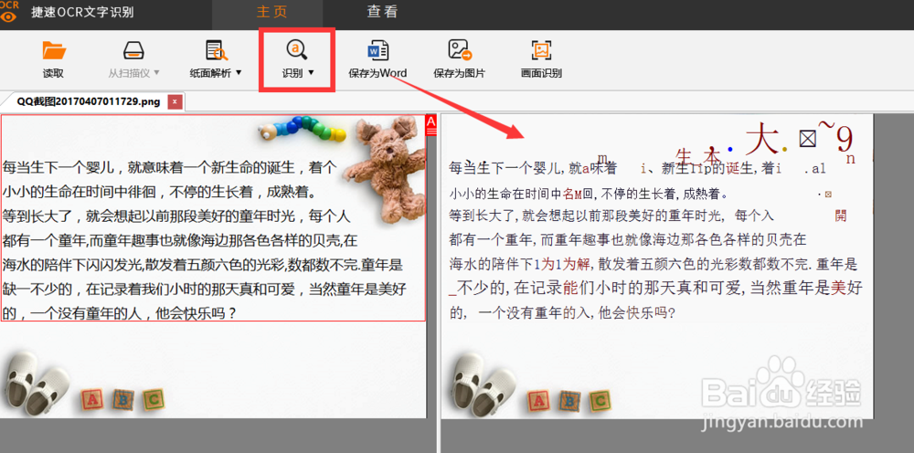
Task: Click the OCR app logo
Action: click(x=8, y=11)
